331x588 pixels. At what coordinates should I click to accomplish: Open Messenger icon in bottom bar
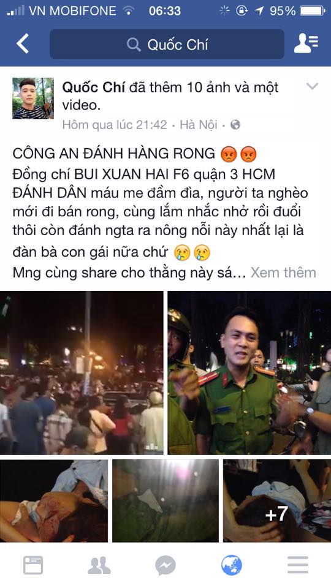(x=165, y=565)
